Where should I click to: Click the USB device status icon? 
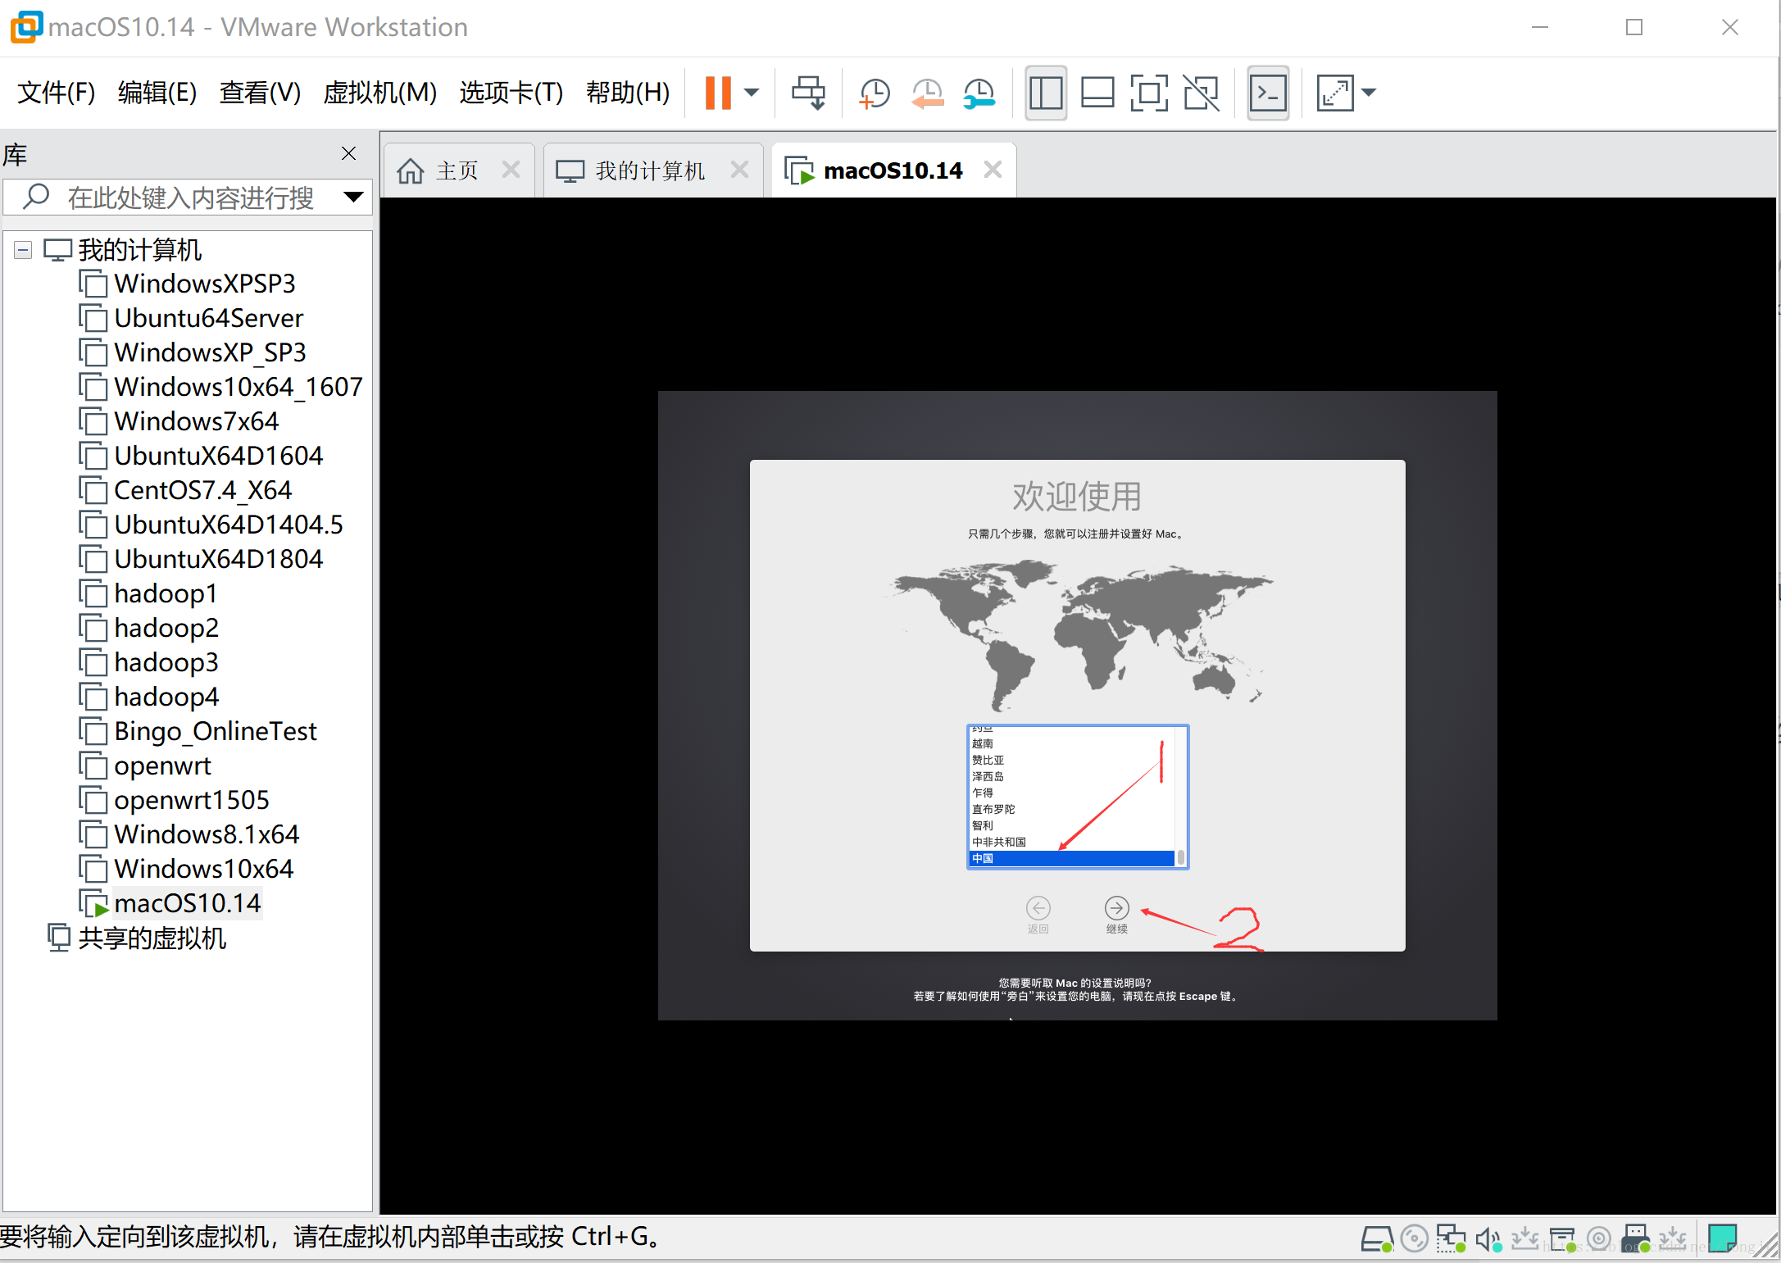1636,1238
